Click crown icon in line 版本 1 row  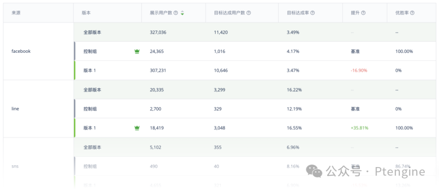pyautogui.click(x=137, y=128)
